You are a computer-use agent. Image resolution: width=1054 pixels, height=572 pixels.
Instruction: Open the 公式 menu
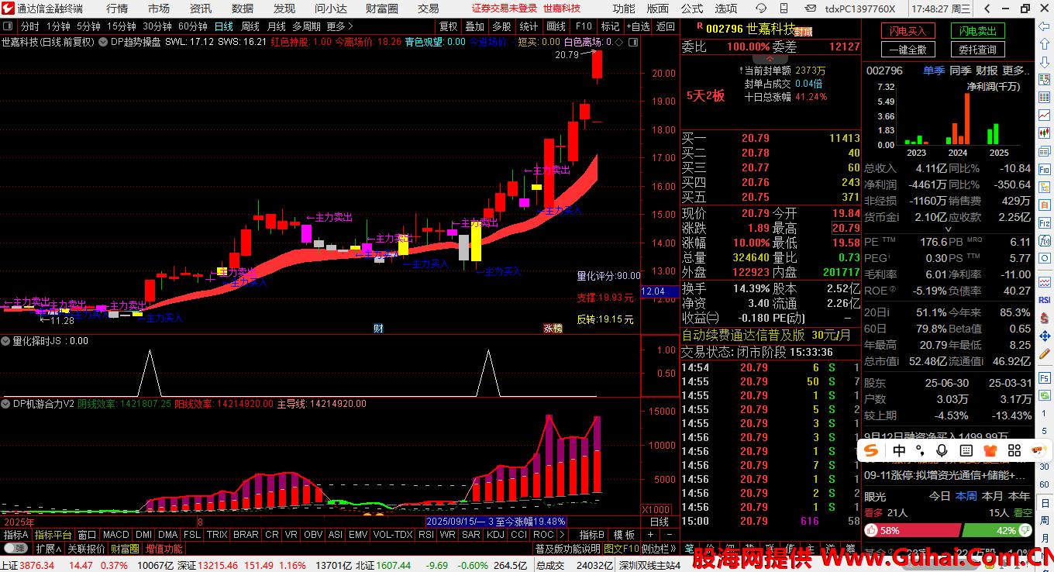[x=692, y=9]
